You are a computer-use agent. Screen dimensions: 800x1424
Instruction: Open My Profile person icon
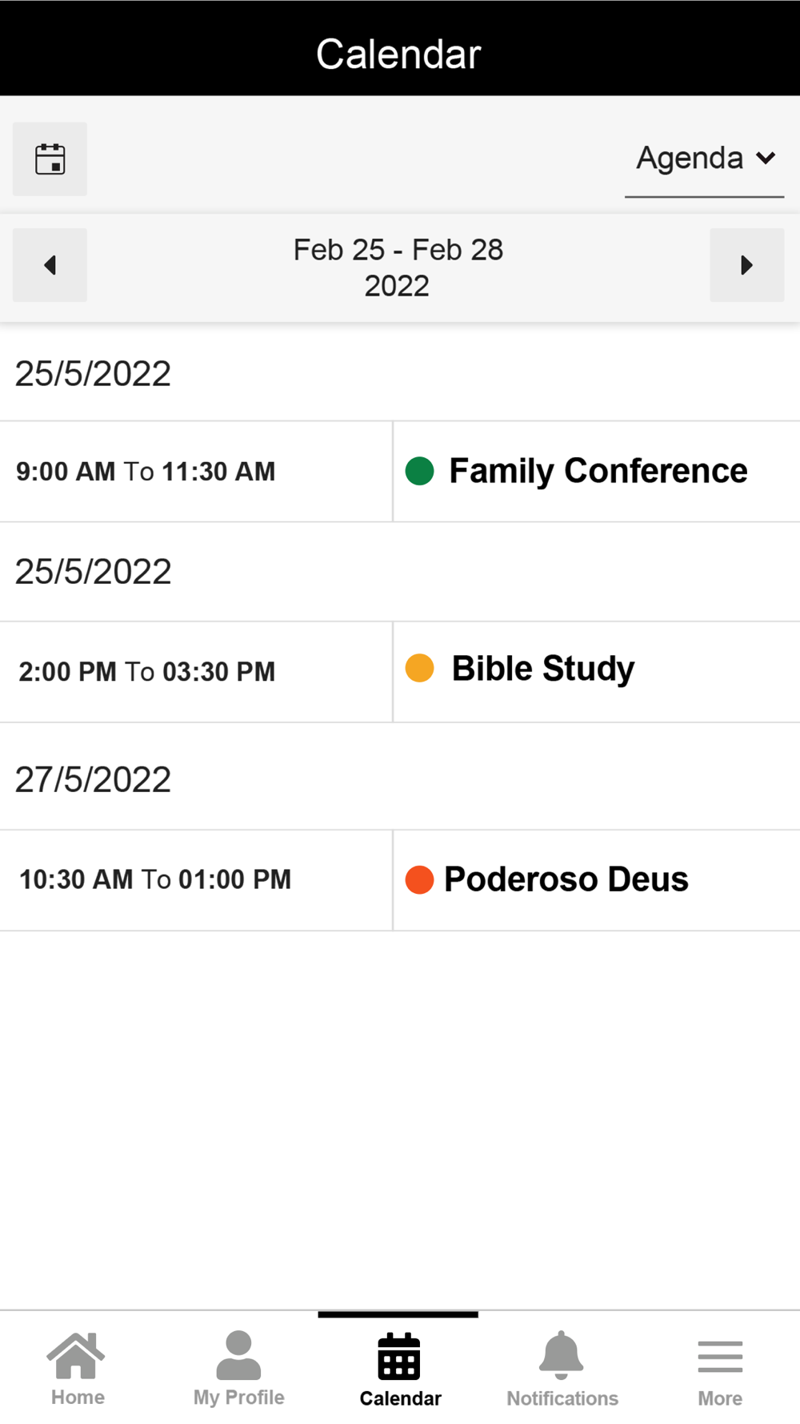pos(238,1355)
